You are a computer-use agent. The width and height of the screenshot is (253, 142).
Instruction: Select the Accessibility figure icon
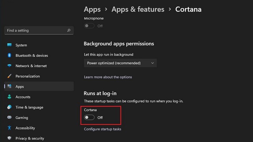coord(9,128)
